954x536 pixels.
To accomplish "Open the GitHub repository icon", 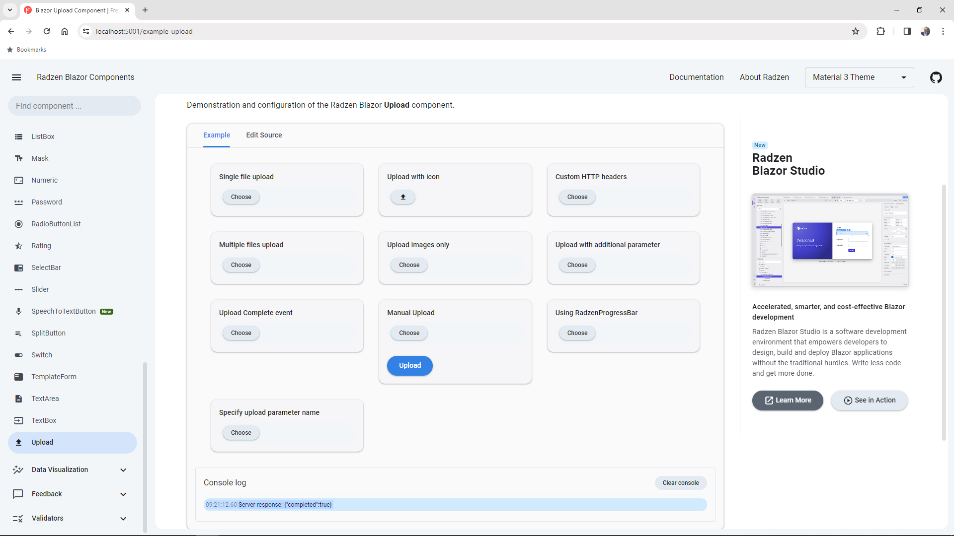I will coord(936,77).
